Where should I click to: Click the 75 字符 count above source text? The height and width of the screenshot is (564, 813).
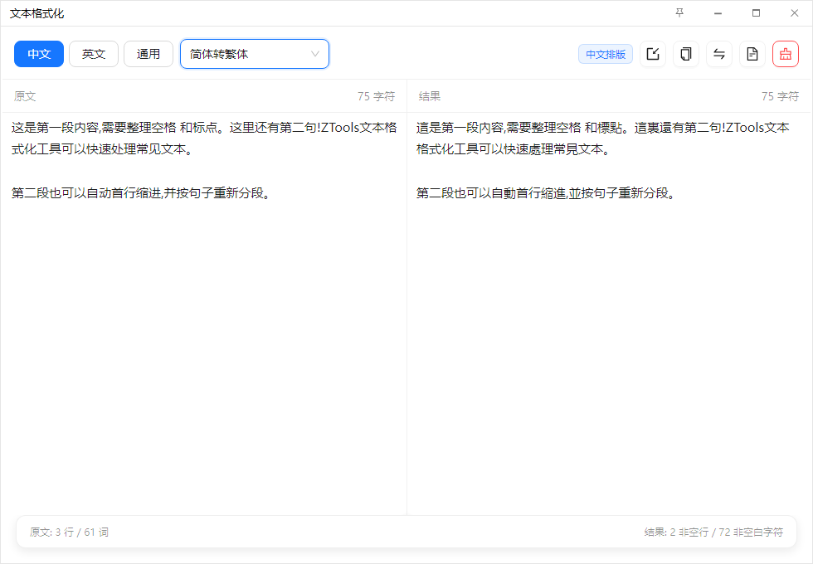pos(376,96)
